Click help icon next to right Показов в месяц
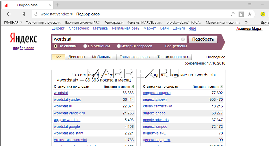Image resolution: width=269 pixels, height=146 pixels. (221, 87)
